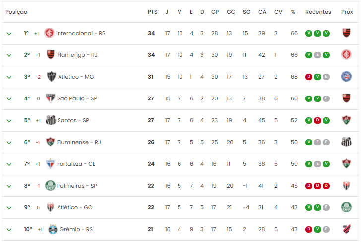The height and width of the screenshot is (242, 361).
Task: Click Atlético - MG's next opponent Bahia crest
Action: point(346,77)
